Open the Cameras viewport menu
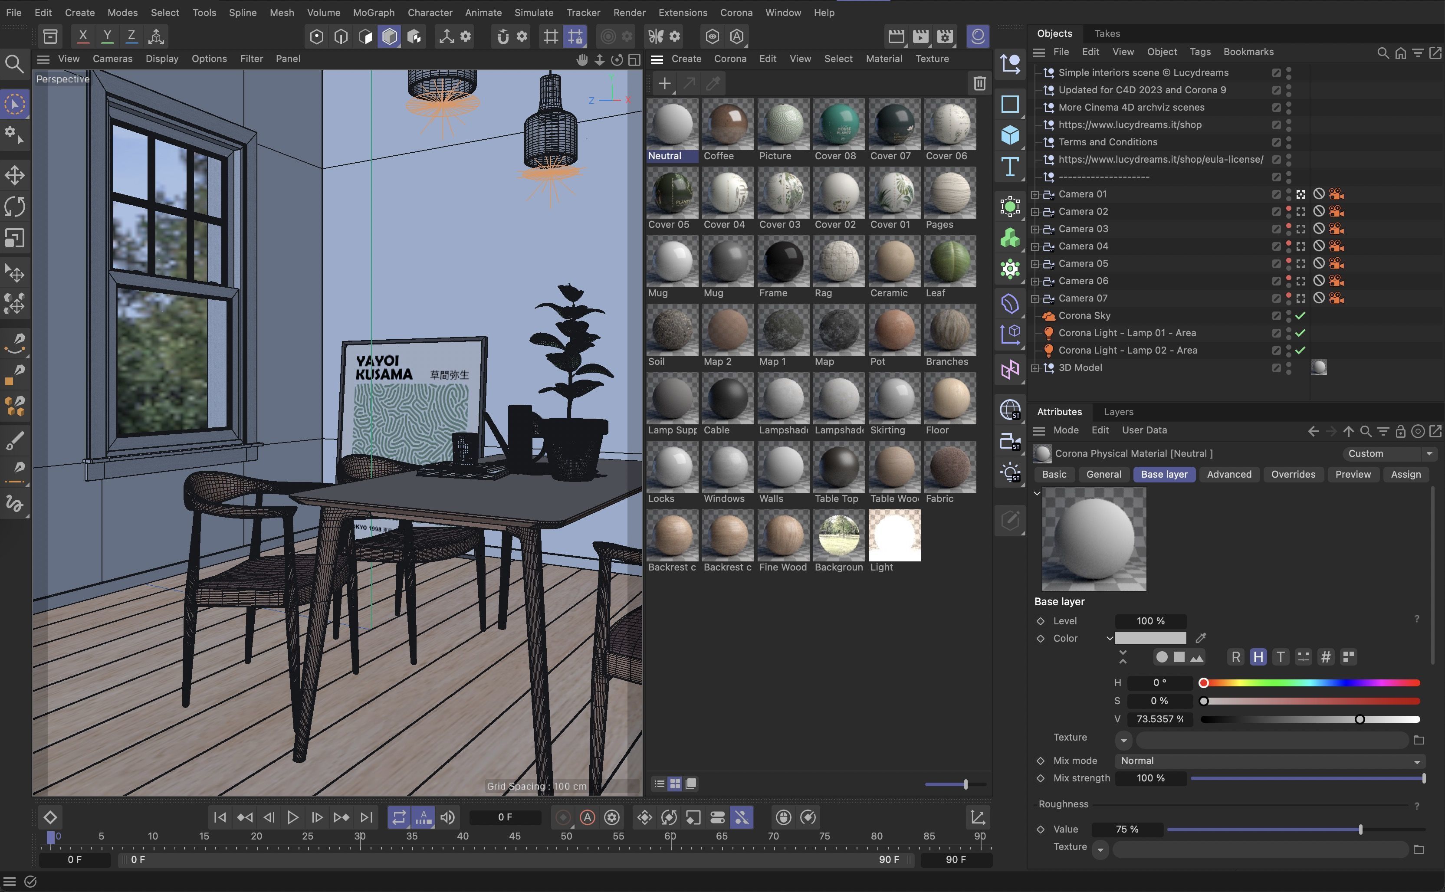Screen dimensions: 1445x892 pyautogui.click(x=112, y=59)
